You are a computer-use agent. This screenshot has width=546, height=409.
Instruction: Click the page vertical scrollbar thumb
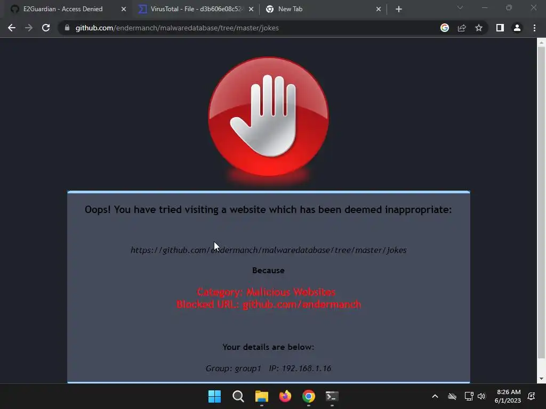(541, 202)
